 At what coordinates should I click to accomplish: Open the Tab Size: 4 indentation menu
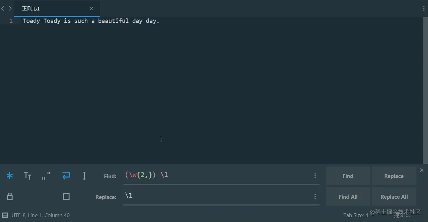(356, 215)
